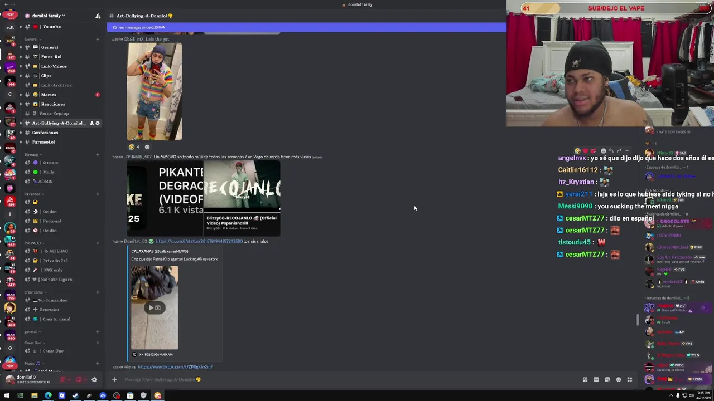
Task: Open the emoji picker
Action: pos(618,380)
